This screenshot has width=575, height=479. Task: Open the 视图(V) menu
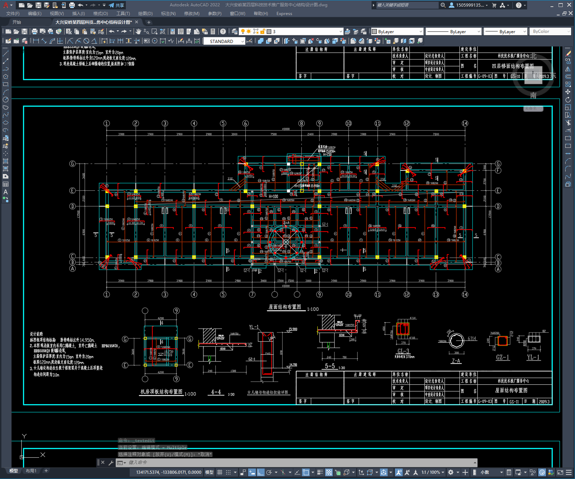click(x=57, y=14)
